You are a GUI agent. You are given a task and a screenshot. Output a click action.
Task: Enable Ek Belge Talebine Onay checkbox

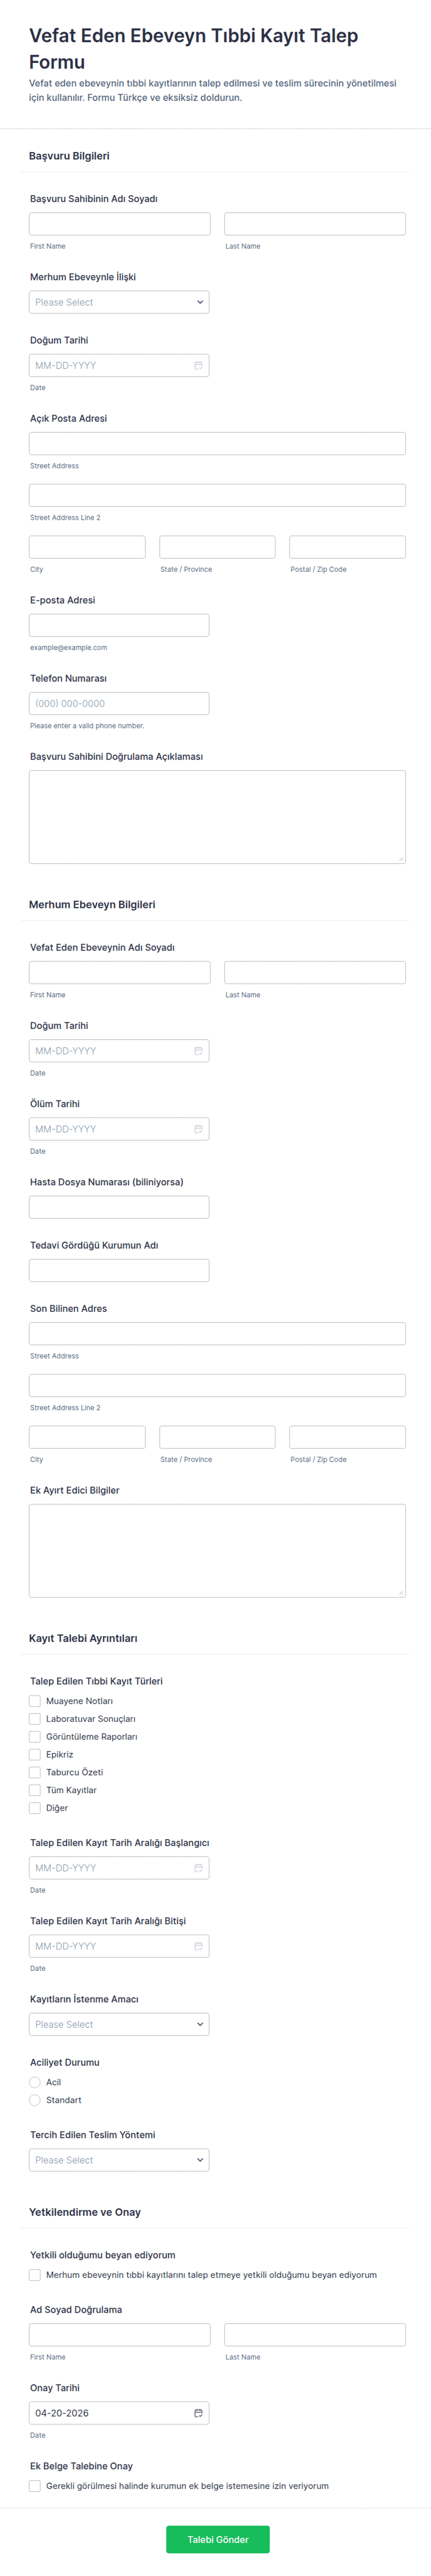click(35, 2486)
